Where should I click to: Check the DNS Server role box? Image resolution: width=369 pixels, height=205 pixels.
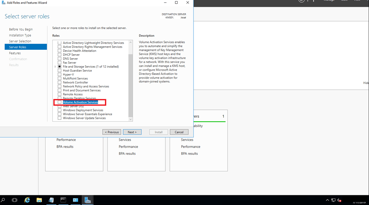click(59, 58)
